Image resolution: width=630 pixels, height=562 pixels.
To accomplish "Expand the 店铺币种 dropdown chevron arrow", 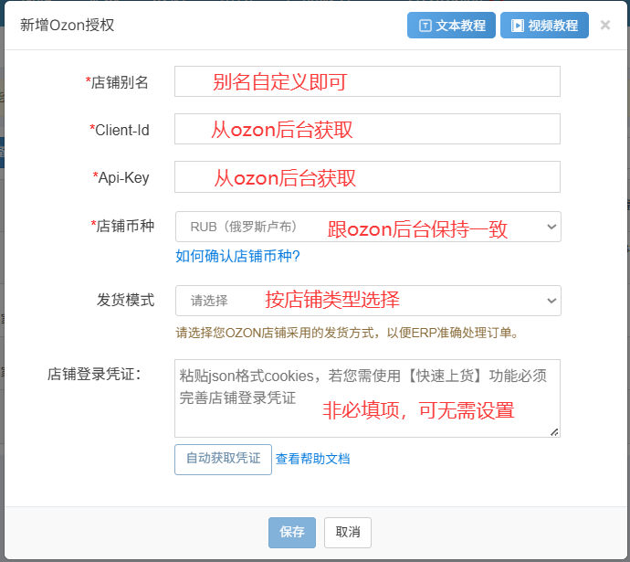I will point(551,227).
